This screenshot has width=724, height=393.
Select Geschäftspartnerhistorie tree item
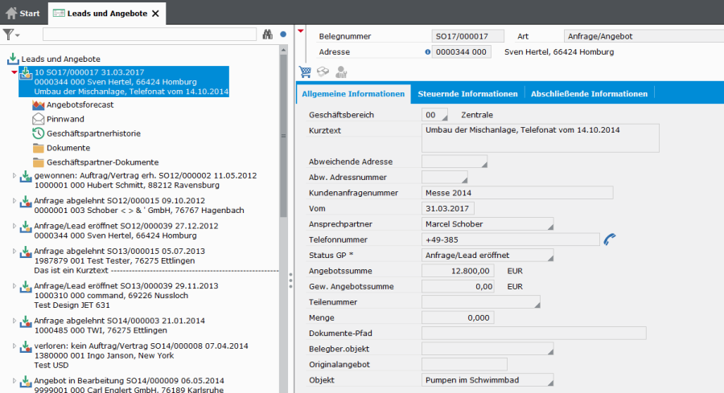click(x=93, y=133)
